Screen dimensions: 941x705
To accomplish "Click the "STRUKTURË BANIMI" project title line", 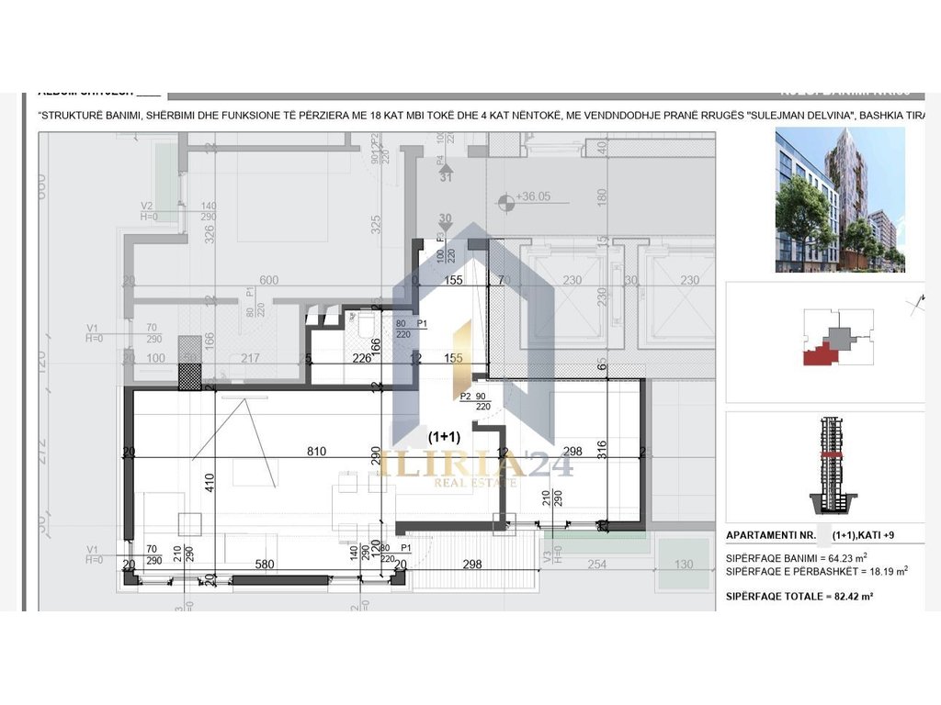I will [482, 115].
